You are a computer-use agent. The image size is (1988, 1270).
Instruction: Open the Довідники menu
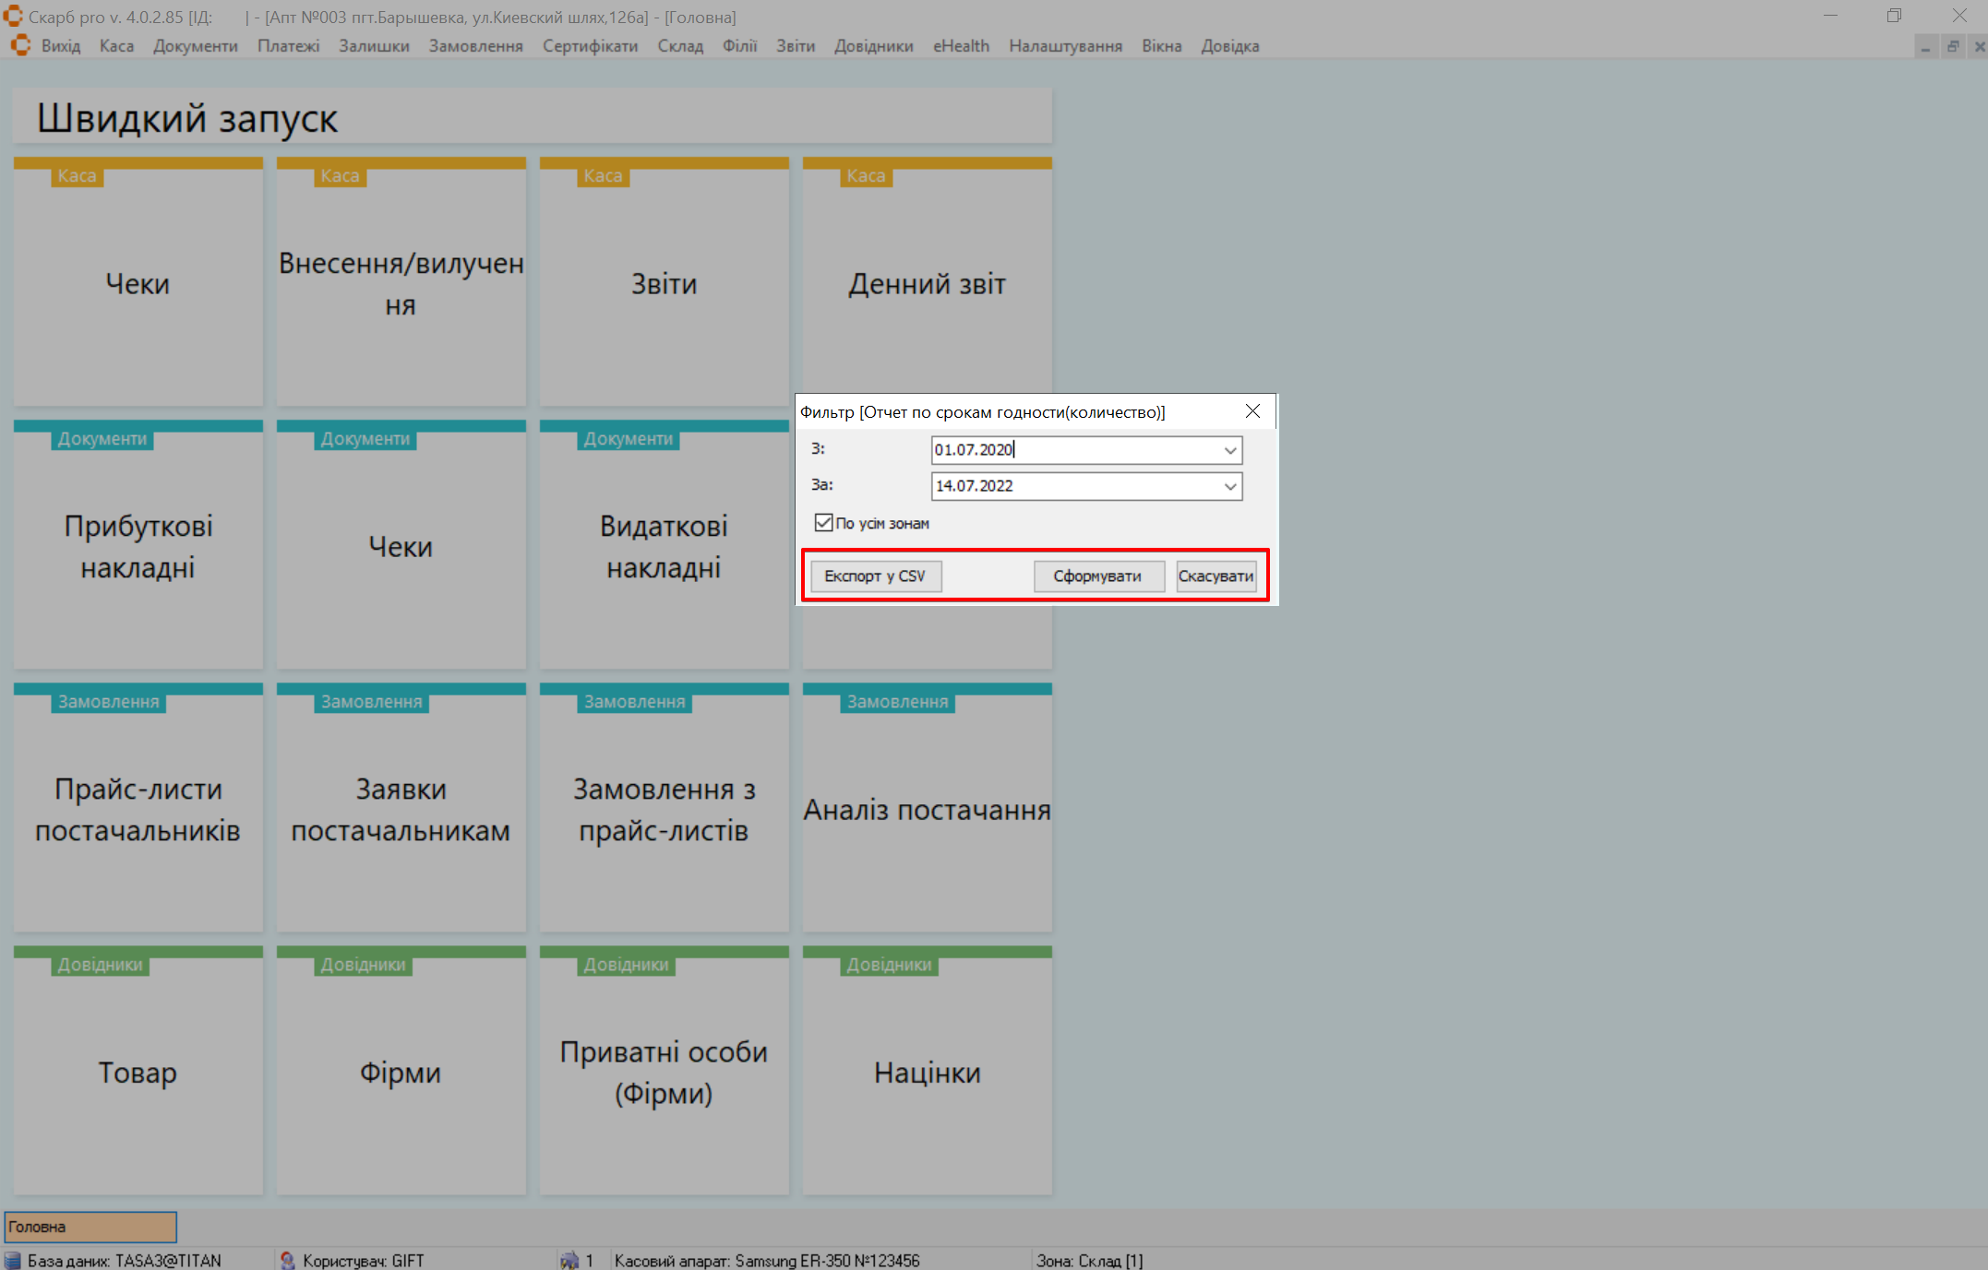pyautogui.click(x=873, y=46)
